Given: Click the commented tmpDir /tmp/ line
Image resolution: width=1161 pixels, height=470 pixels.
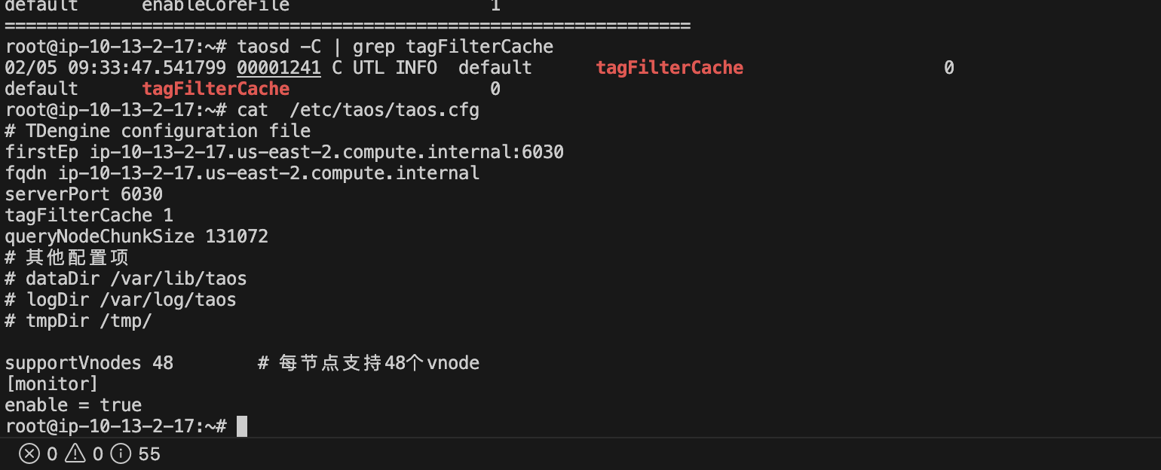Looking at the screenshot, I should 78,321.
